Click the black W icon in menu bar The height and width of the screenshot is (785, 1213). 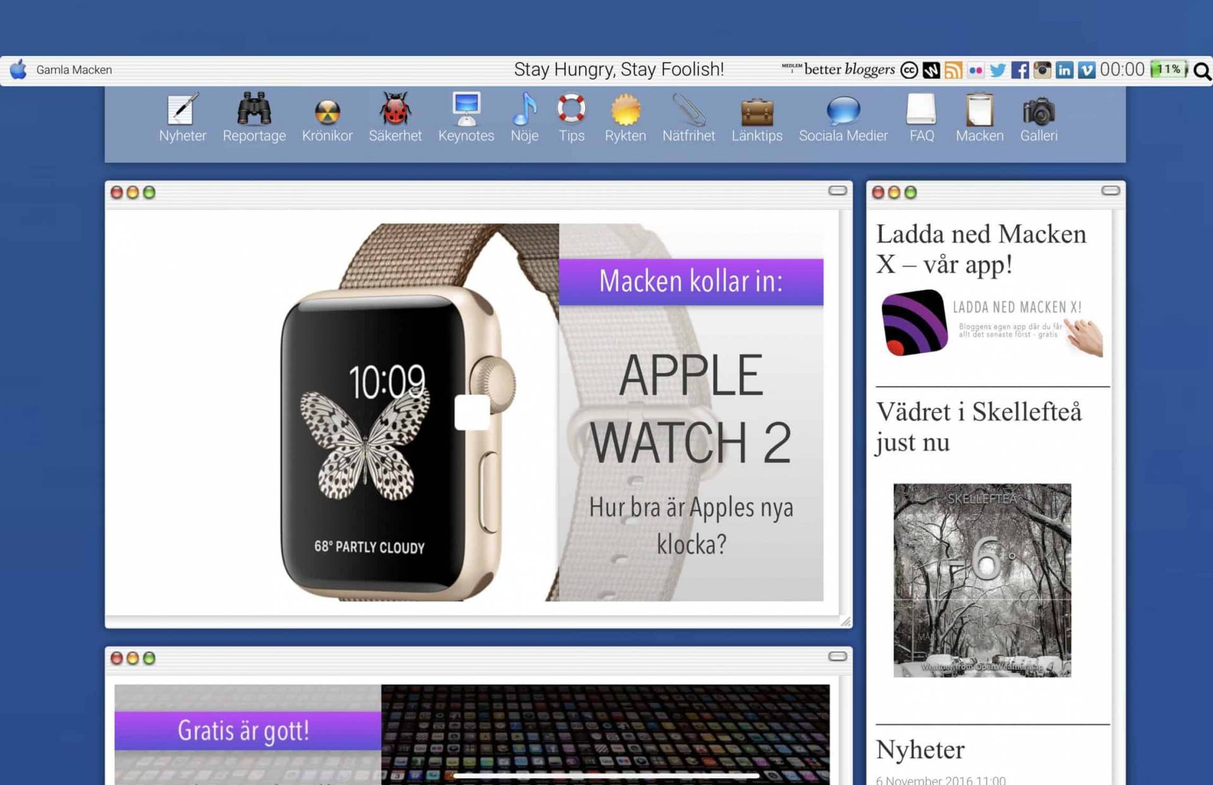[931, 70]
